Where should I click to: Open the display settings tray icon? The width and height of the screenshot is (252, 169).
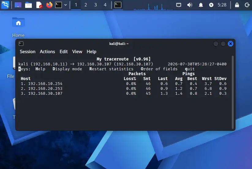(179, 5)
